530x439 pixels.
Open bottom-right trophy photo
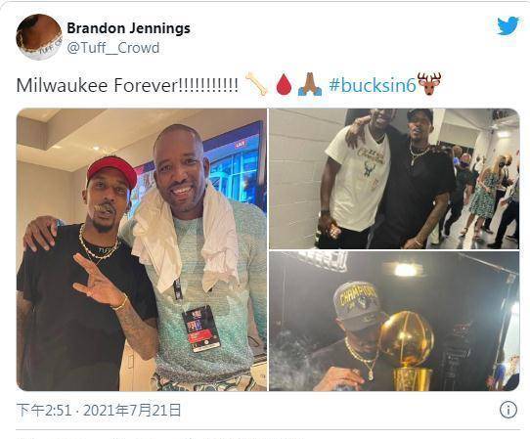coord(394,321)
